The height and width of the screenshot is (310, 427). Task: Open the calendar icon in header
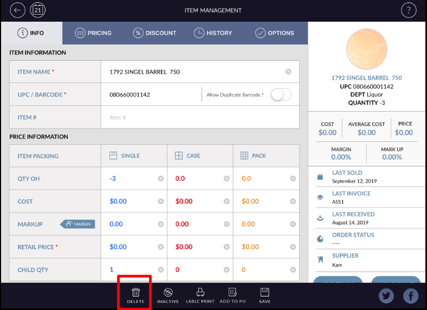(37, 10)
